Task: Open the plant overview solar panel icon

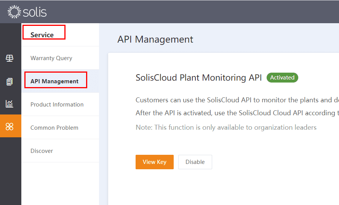Action: tap(10, 58)
